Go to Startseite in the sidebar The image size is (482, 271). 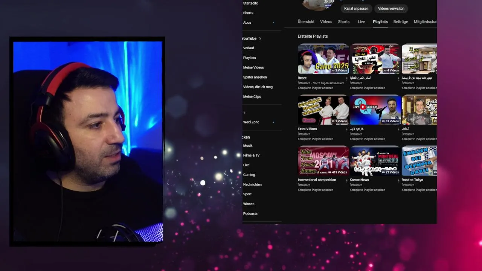[x=250, y=3]
